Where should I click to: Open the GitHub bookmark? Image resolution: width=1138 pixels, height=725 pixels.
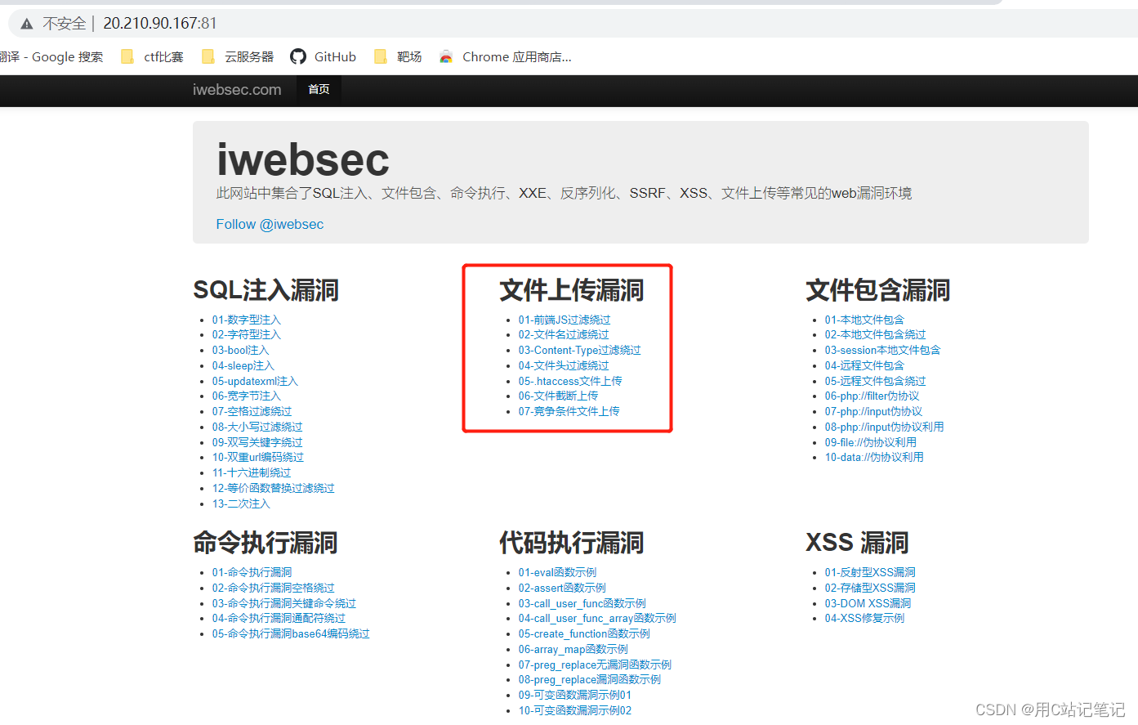pos(324,56)
